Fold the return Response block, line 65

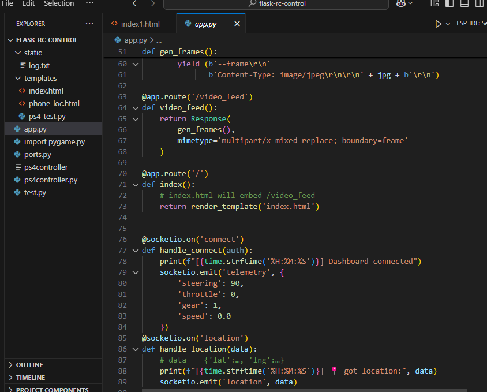(136, 119)
